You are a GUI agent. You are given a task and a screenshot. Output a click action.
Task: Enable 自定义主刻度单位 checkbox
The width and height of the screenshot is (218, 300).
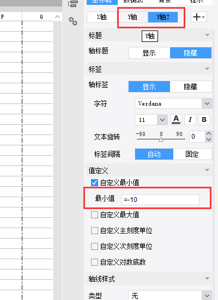tap(94, 230)
